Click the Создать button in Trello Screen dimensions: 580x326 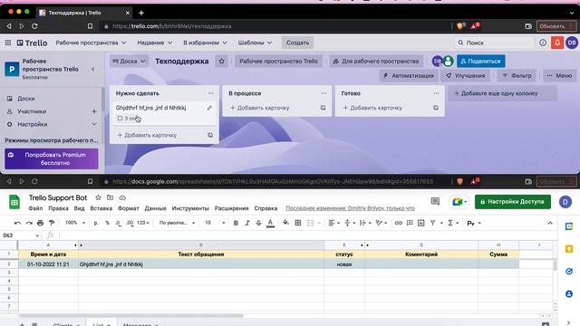point(297,43)
